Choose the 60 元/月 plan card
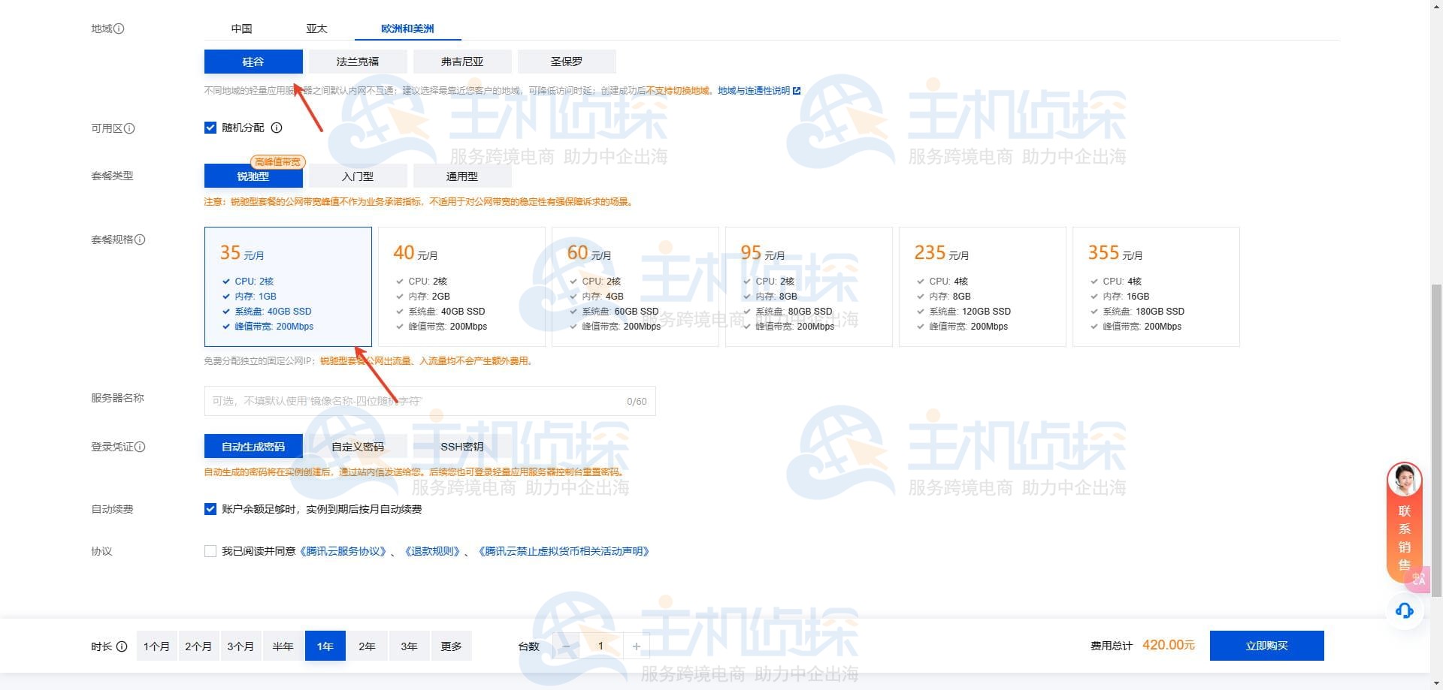 (635, 287)
